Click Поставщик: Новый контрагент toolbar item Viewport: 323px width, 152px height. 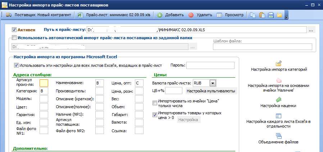(38, 15)
